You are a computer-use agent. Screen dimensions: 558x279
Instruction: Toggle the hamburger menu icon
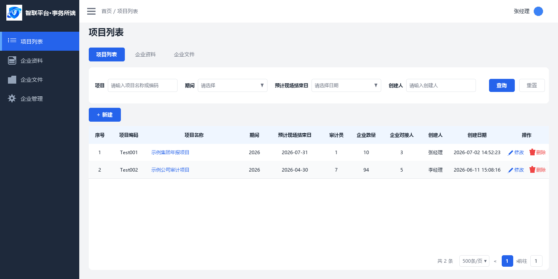point(91,11)
